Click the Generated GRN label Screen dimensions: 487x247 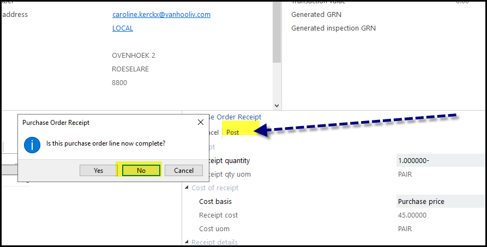click(316, 15)
